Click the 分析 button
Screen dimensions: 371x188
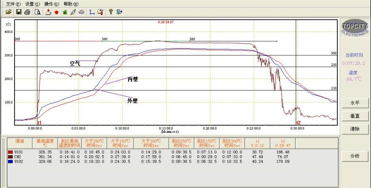click(355, 156)
